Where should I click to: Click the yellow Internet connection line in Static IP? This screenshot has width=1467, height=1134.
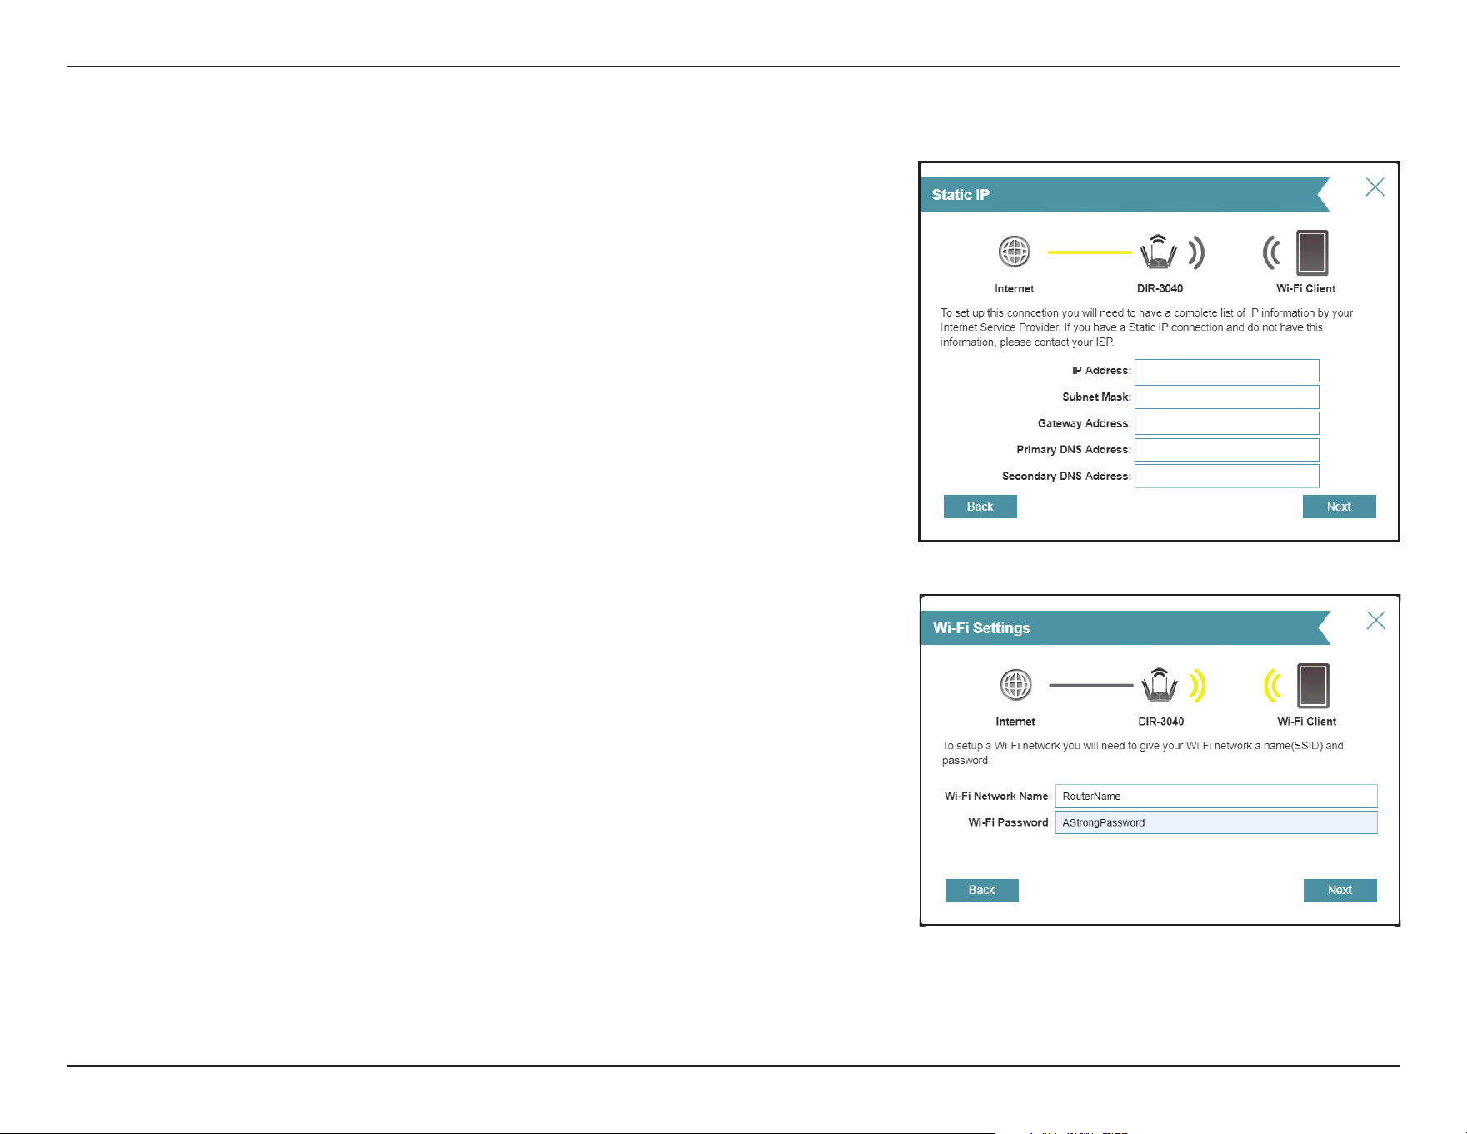tap(1090, 252)
